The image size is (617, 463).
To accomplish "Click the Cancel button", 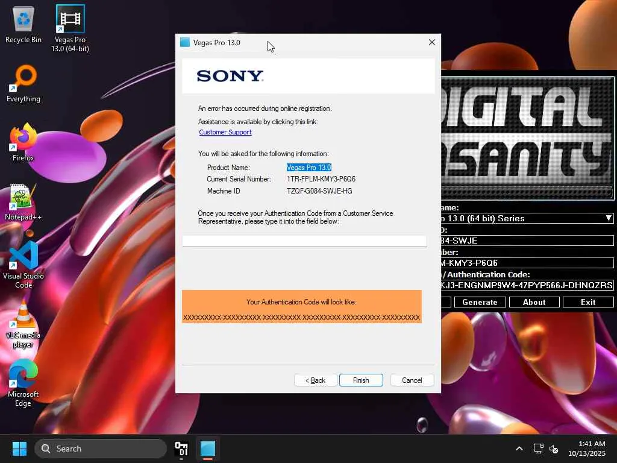I will (412, 380).
